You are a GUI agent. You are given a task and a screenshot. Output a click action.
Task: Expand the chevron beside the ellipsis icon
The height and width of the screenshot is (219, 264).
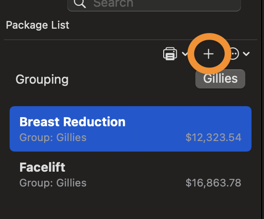(x=246, y=54)
